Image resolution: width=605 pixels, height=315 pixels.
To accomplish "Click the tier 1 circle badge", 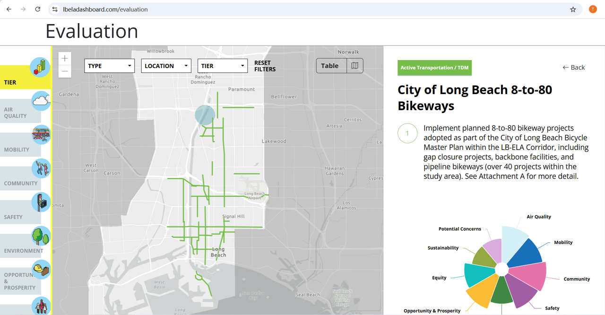I will (x=407, y=133).
